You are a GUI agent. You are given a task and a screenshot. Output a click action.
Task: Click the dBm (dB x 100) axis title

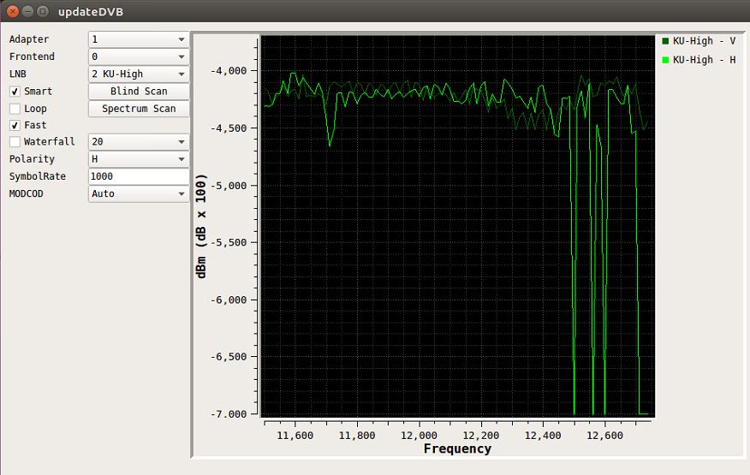click(201, 226)
